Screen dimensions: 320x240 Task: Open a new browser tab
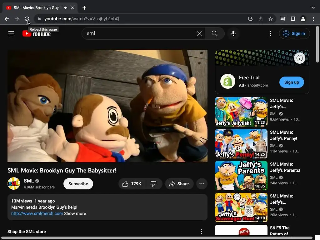click(84, 8)
